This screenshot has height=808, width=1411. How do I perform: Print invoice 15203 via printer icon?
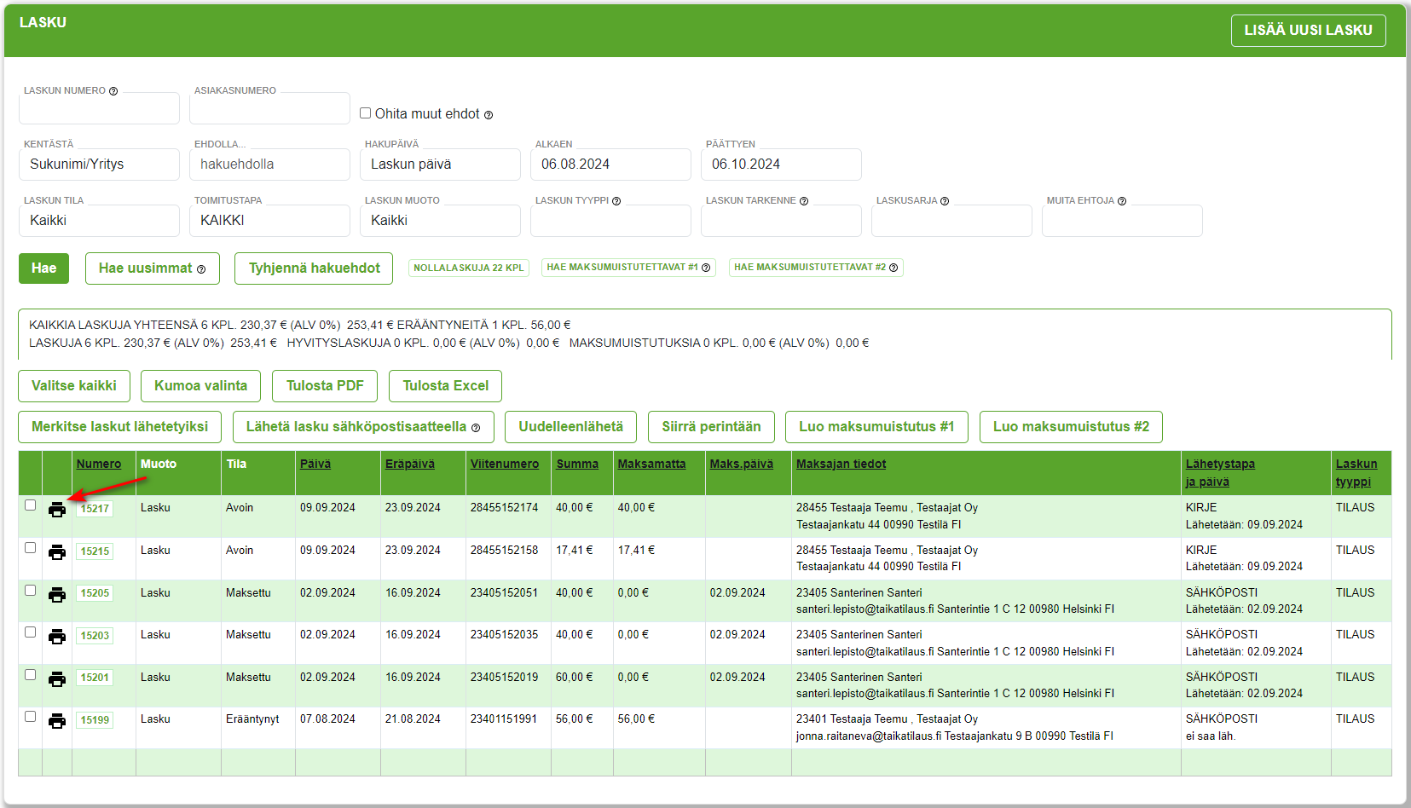click(x=57, y=637)
